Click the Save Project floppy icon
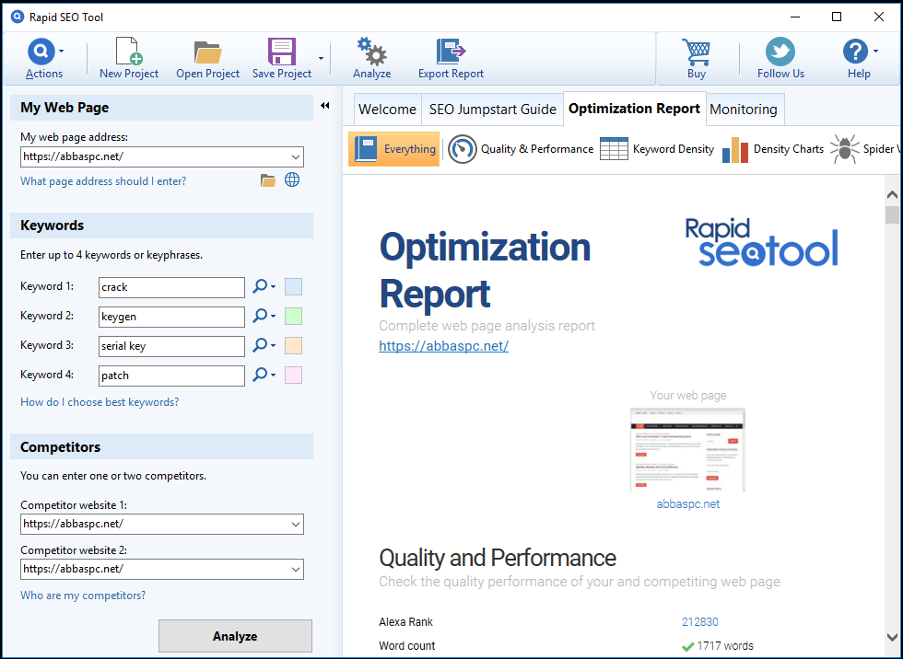This screenshot has height=659, width=903. 282,52
